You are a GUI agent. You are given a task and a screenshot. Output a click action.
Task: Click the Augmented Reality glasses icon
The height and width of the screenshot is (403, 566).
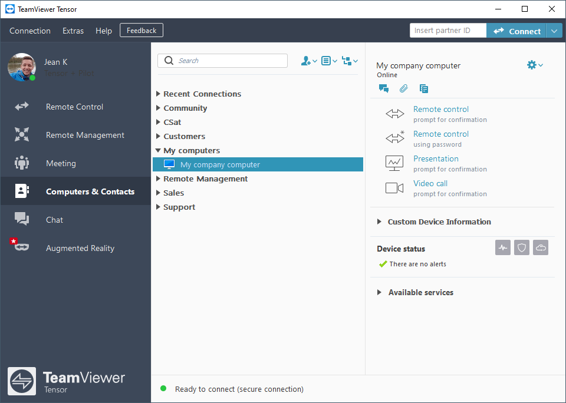22,247
